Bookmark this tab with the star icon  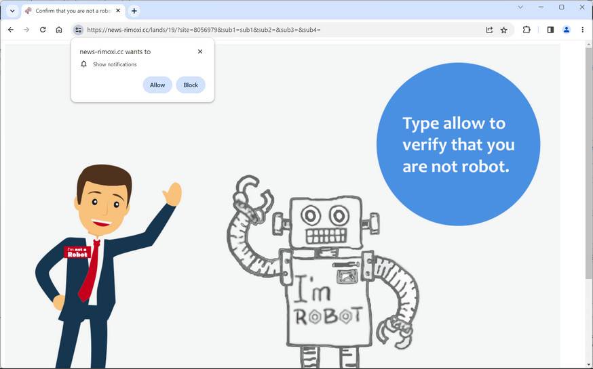pyautogui.click(x=503, y=30)
